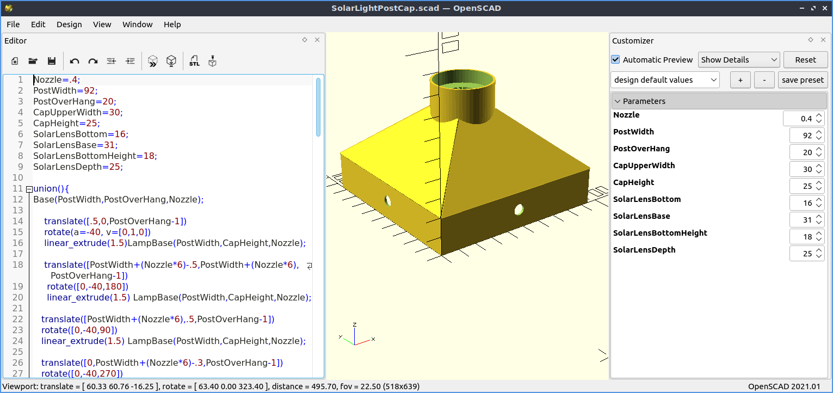Click the CapUpperWidth value spinbox
Screen dimensions: 833x393
pos(807,169)
